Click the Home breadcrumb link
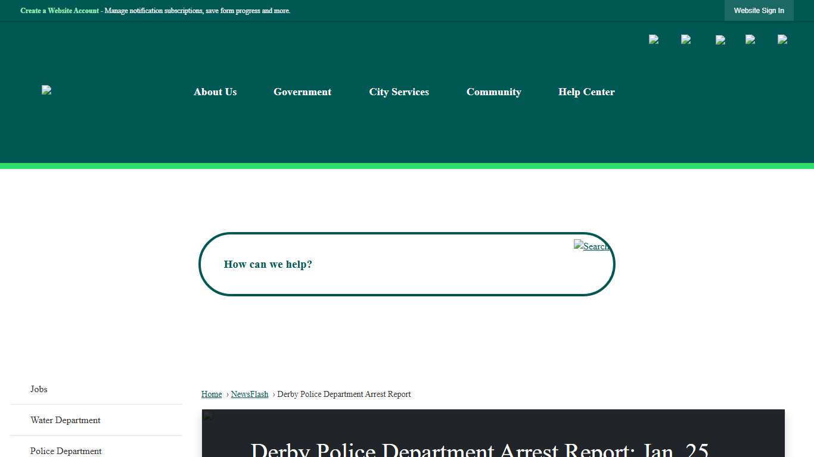The height and width of the screenshot is (457, 814). [x=211, y=394]
